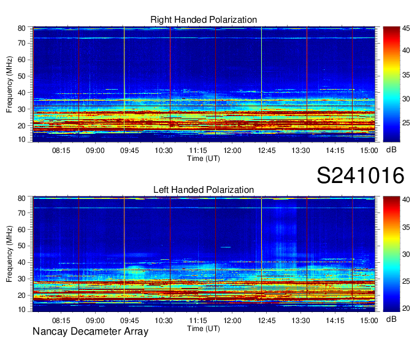Viewport: 417px width, 339px height.
Task: Click 12:45 tick under Right Handed plot
Action: (267, 150)
